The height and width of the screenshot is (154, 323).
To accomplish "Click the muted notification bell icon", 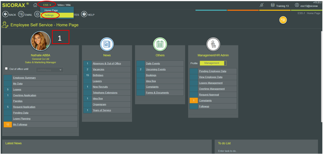I will (x=262, y=5).
